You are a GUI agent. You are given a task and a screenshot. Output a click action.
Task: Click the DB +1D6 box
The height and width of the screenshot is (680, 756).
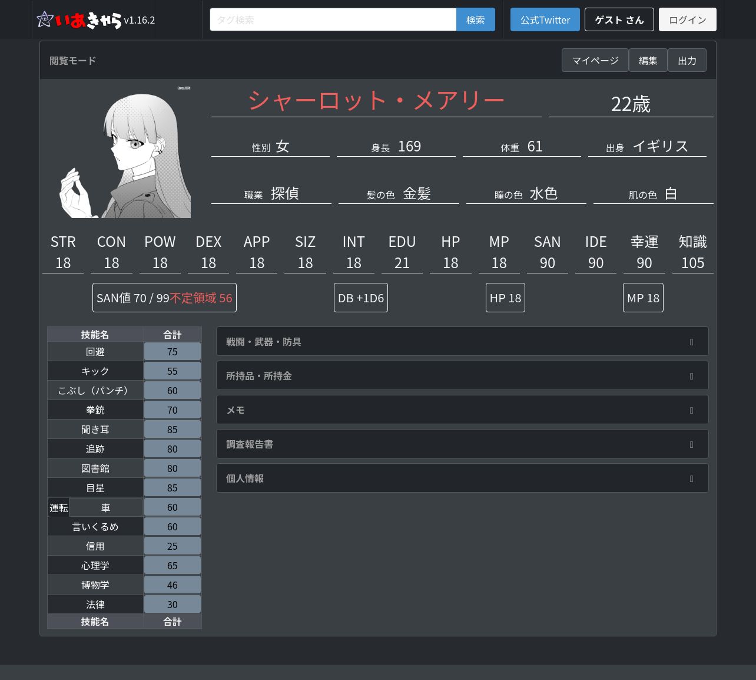tap(361, 298)
